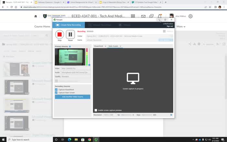The height and width of the screenshot is (142, 227).
Task: Click the Primary Sources info icon
Action: pos(70,46)
